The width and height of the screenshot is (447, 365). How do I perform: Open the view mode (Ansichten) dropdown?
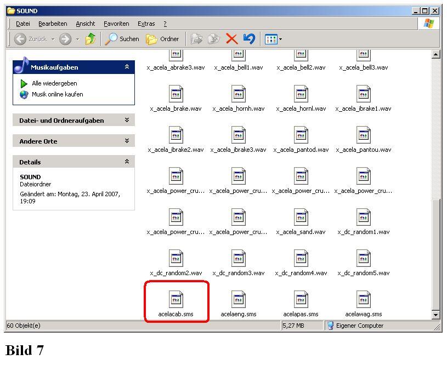pyautogui.click(x=274, y=39)
